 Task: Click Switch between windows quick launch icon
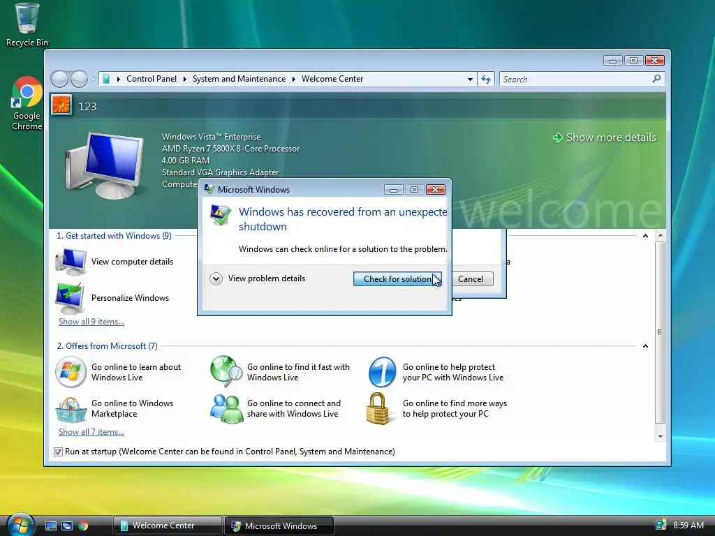67,526
